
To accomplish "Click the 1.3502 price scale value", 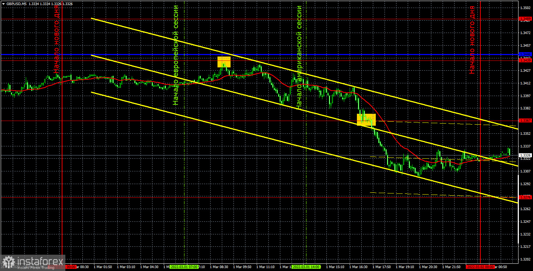I will coord(525,8).
